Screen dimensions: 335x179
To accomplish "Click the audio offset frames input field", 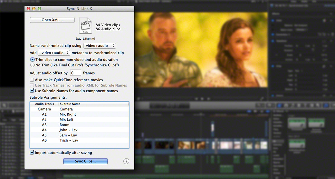I will click(x=75, y=73).
